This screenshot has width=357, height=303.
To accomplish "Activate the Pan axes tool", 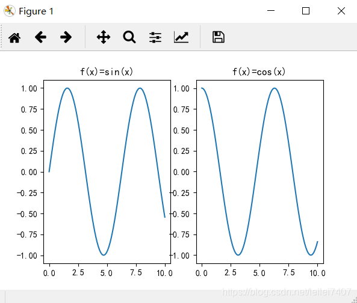I will tap(104, 37).
